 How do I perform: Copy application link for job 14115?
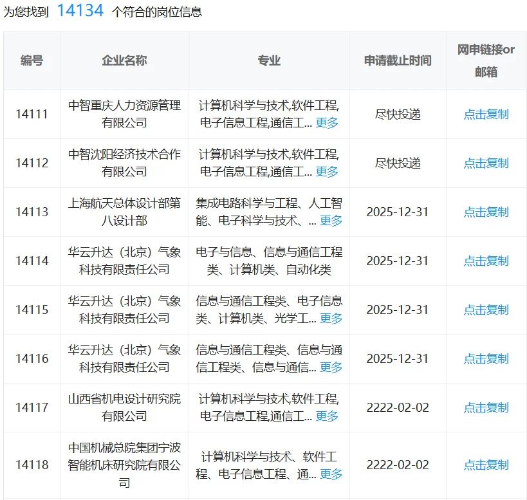(x=486, y=310)
